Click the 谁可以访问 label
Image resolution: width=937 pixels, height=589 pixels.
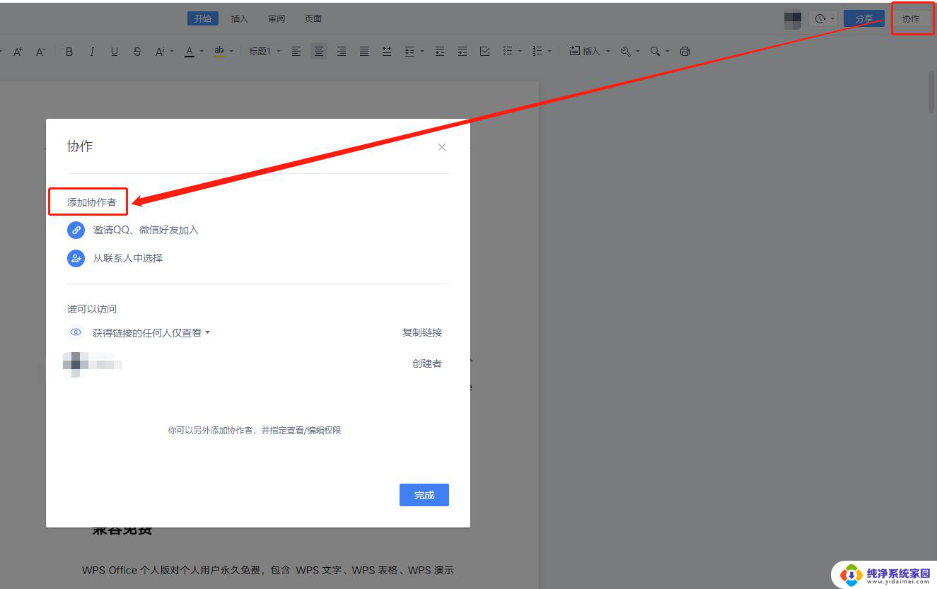pyautogui.click(x=92, y=309)
